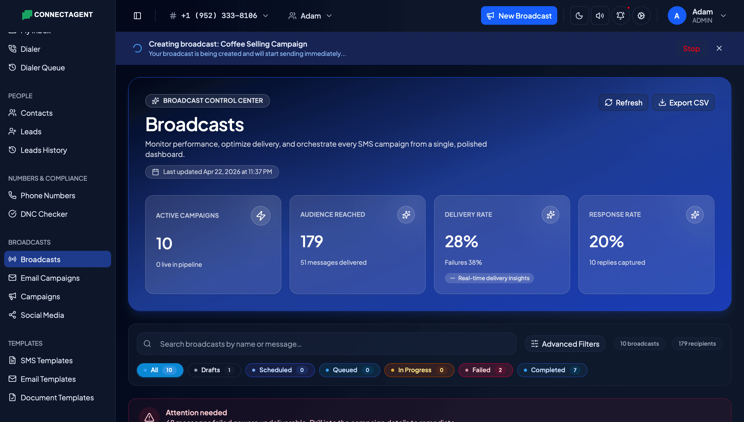This screenshot has height=422, width=744.
Task: Switch to dark mode moon icon
Action: tap(579, 16)
